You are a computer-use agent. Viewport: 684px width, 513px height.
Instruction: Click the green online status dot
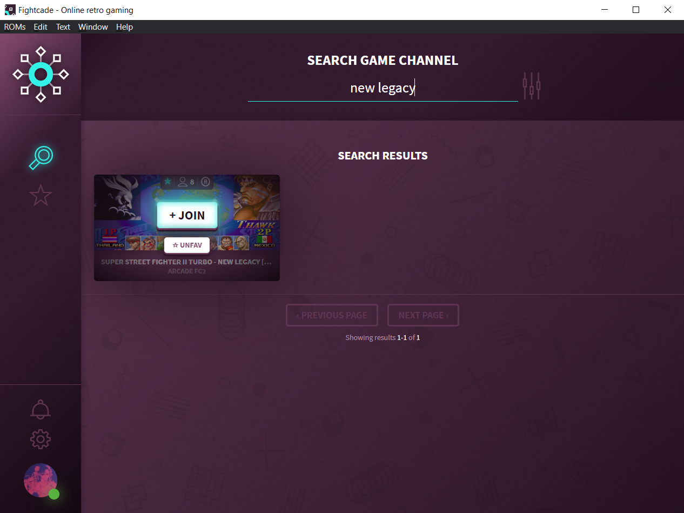click(x=54, y=494)
